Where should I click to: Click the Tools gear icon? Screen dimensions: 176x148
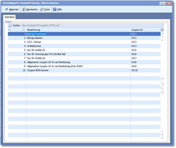point(42,9)
